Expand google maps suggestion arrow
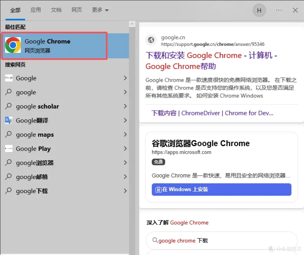 click(x=125, y=134)
